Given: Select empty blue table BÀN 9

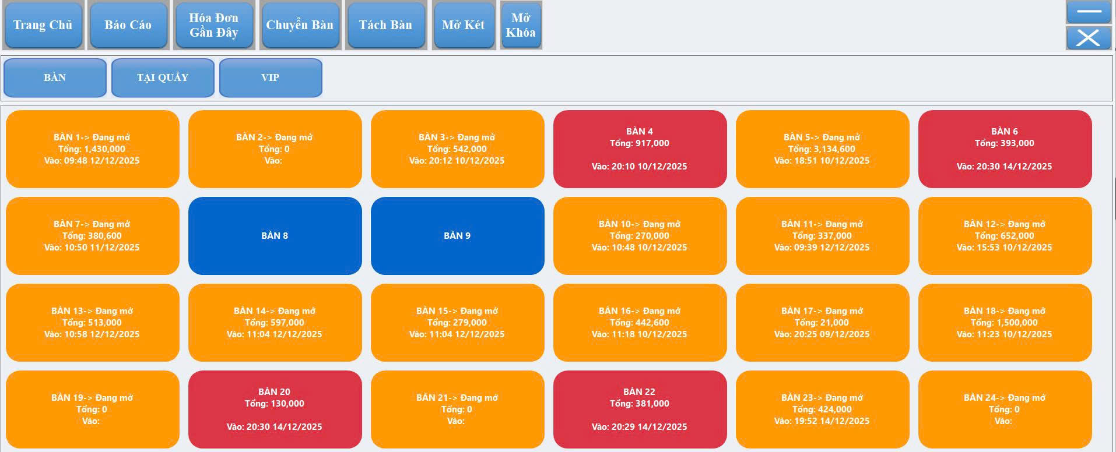Looking at the screenshot, I should 457,236.
